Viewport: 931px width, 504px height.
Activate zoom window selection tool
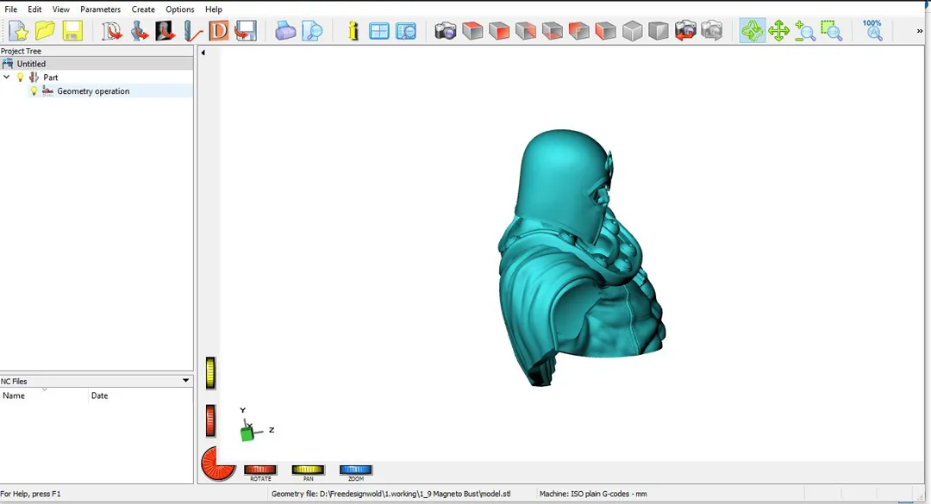click(x=832, y=31)
